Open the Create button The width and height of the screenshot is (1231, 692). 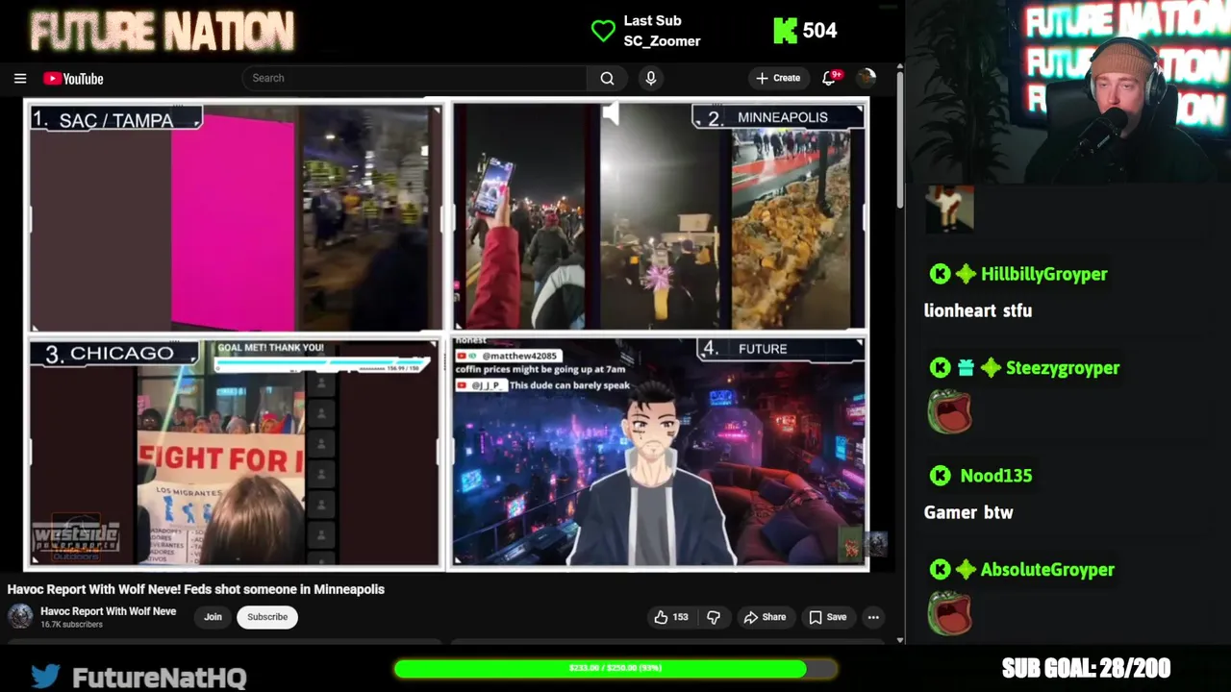(x=778, y=78)
